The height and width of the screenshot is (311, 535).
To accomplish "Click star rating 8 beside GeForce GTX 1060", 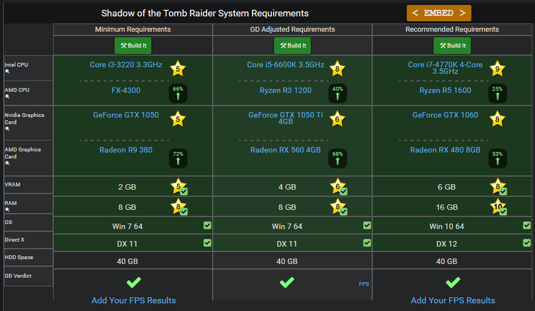I will pos(497,119).
